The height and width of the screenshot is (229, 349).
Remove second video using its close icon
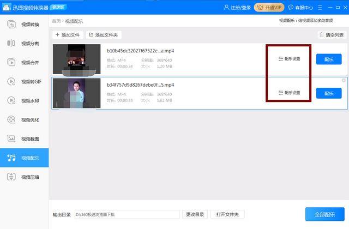point(344,81)
